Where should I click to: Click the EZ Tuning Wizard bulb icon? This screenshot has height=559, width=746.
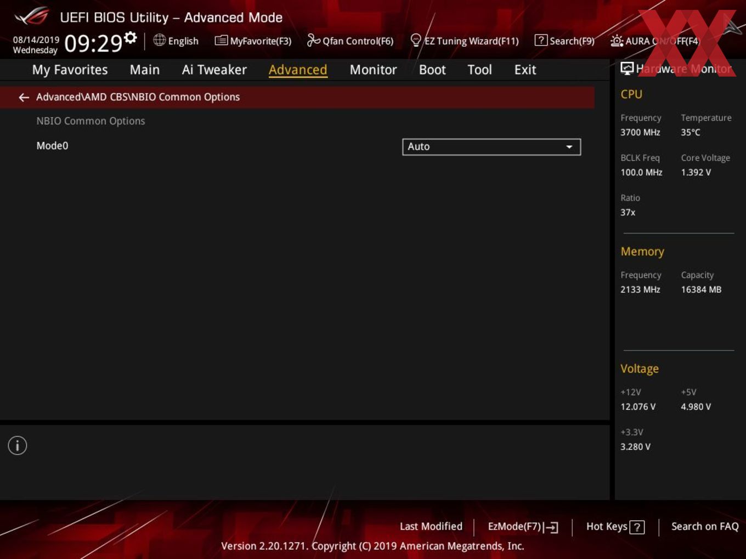[x=416, y=40]
